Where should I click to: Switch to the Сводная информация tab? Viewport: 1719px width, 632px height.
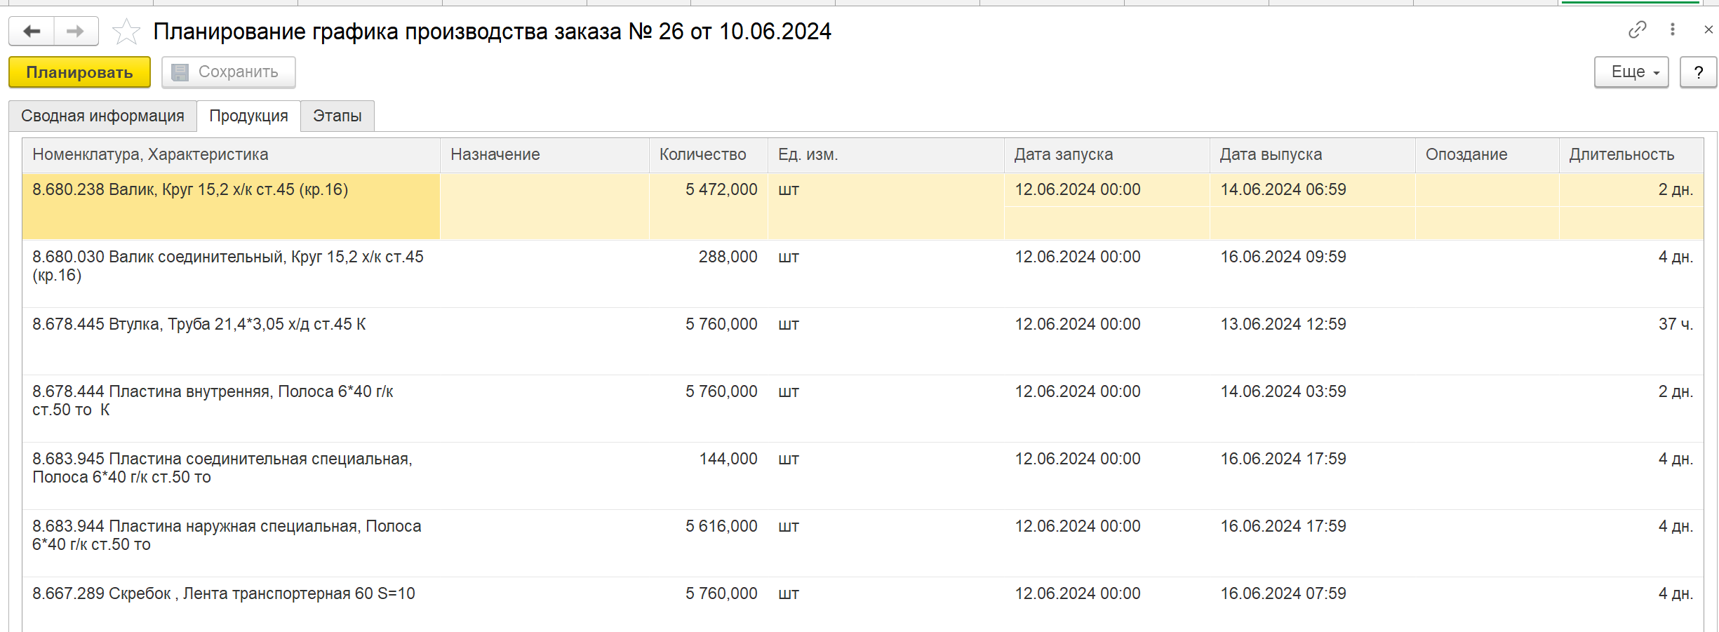click(102, 116)
